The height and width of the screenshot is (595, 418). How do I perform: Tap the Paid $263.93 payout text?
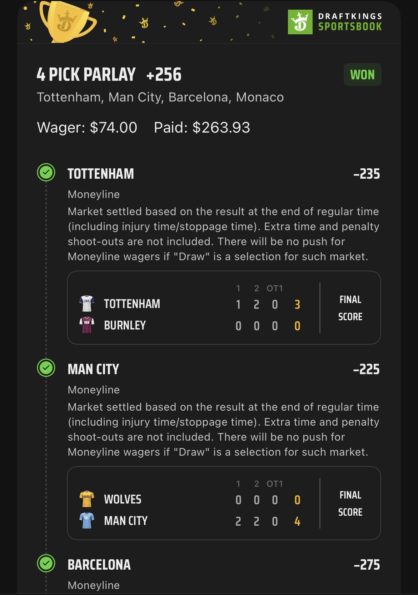click(x=202, y=128)
